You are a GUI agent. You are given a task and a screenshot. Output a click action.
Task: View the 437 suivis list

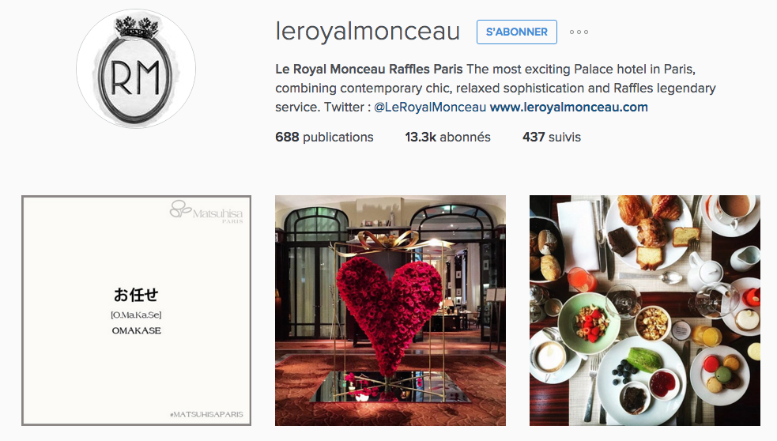pyautogui.click(x=552, y=137)
